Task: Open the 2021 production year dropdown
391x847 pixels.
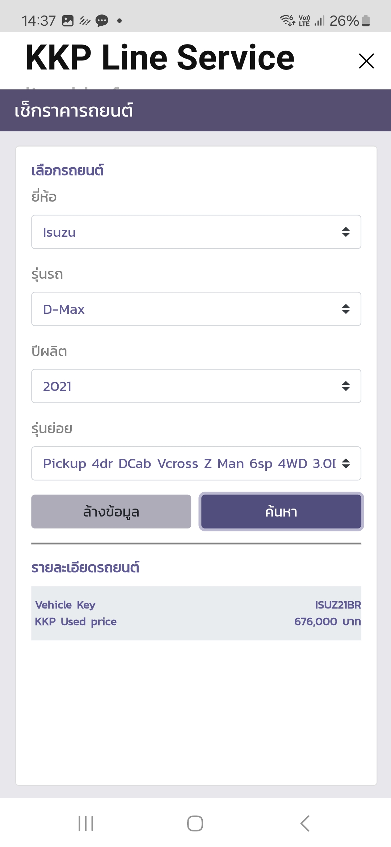Action: click(x=196, y=386)
